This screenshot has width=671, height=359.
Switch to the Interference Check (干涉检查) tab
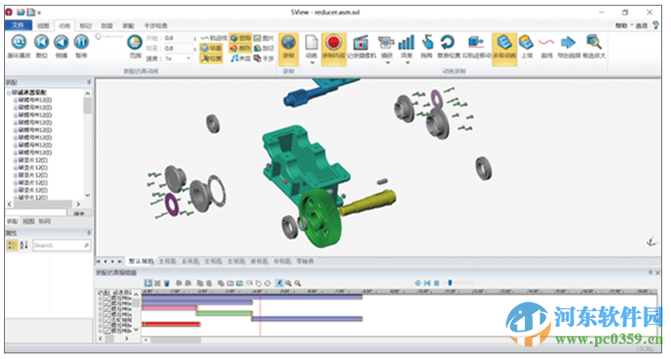point(156,26)
